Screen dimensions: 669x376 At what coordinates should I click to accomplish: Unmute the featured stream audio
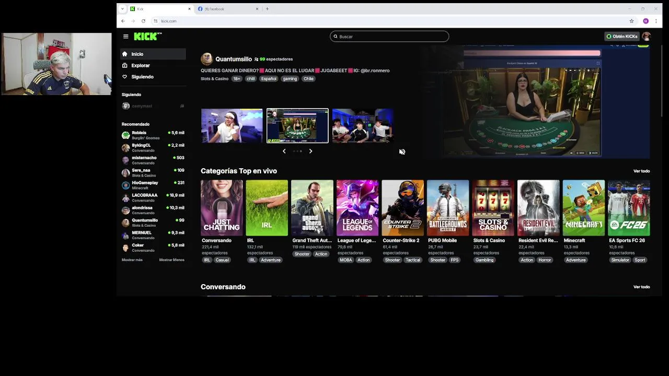(402, 151)
